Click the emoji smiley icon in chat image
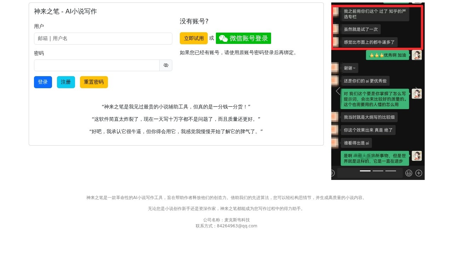This screenshot has width=453, height=255. pyautogui.click(x=409, y=173)
